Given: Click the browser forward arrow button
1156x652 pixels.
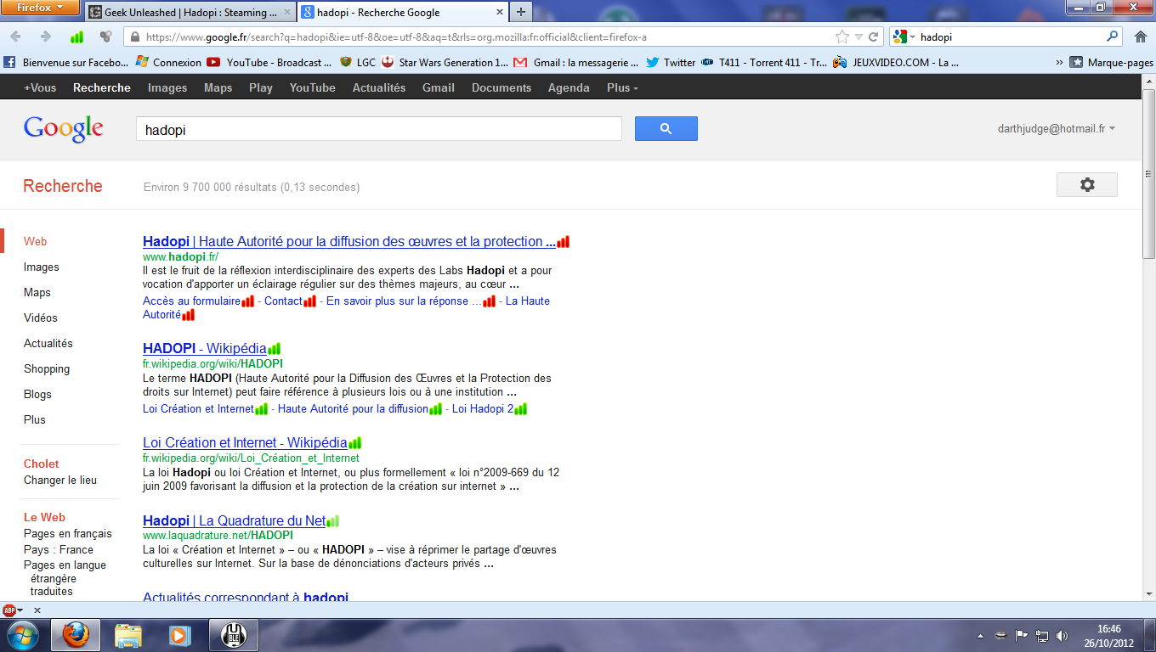Looking at the screenshot, I should 46,37.
